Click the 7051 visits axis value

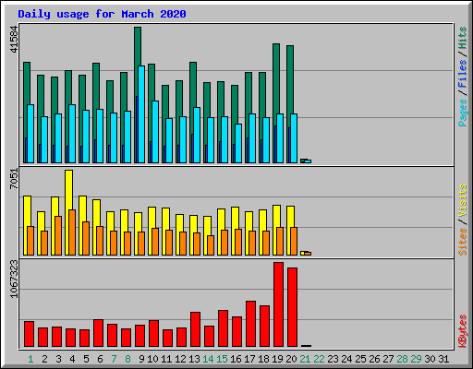point(14,179)
